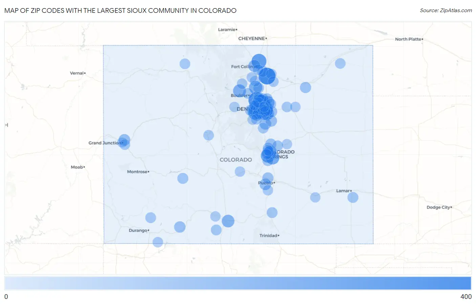Click the bubble marker east of Montrose
The width and height of the screenshot is (476, 304).
click(x=183, y=178)
